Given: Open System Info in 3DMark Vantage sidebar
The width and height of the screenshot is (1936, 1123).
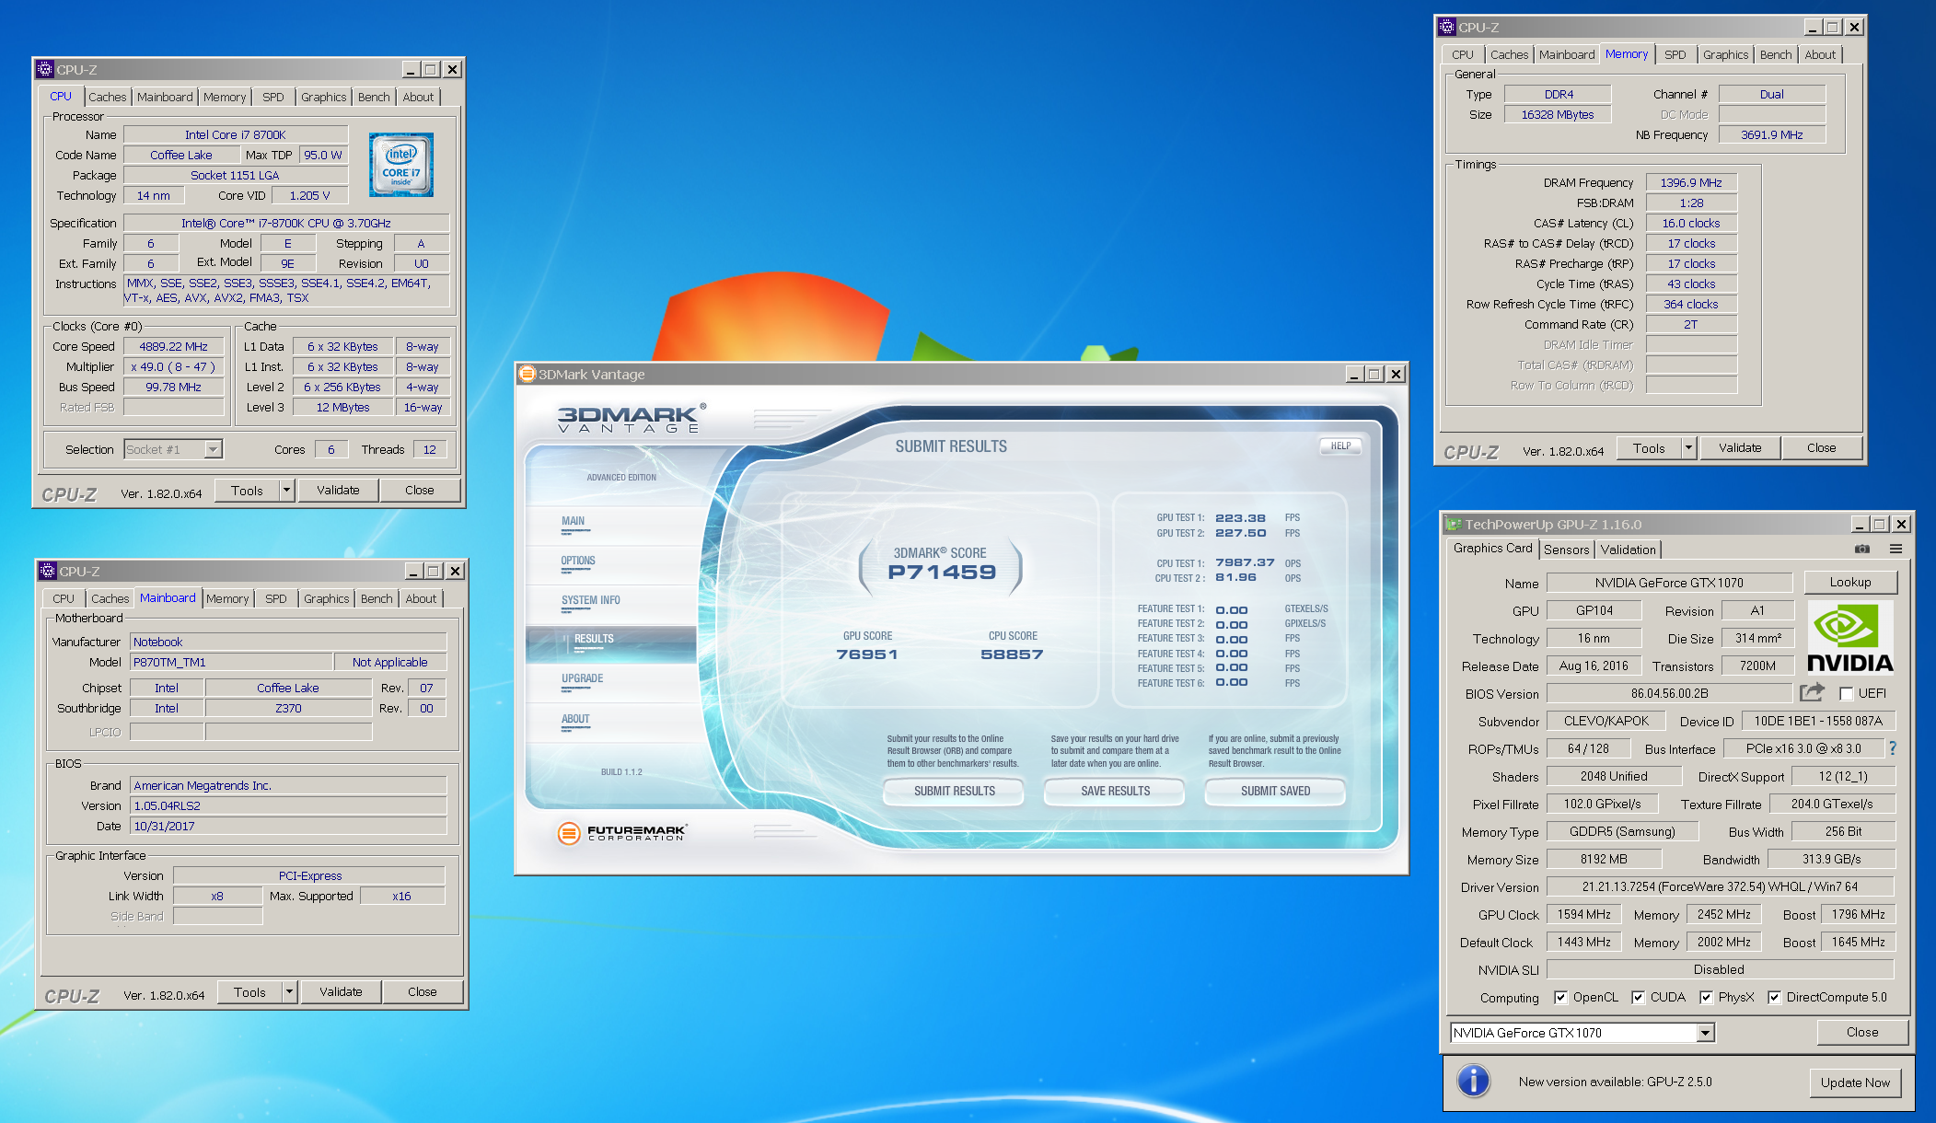Looking at the screenshot, I should pos(591,600).
